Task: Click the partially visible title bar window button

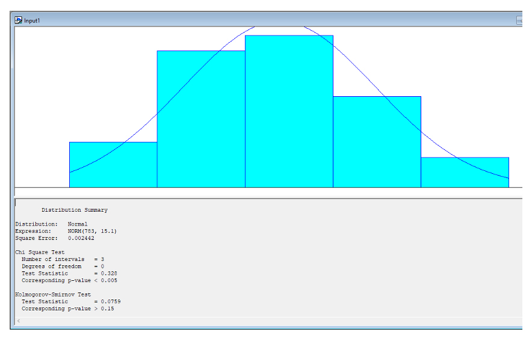Action: point(519,20)
